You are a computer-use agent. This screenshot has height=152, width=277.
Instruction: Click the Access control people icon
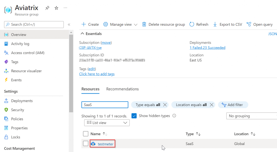[6, 53]
